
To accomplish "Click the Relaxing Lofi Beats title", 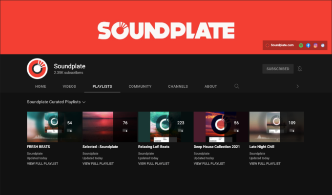I will (x=154, y=147).
